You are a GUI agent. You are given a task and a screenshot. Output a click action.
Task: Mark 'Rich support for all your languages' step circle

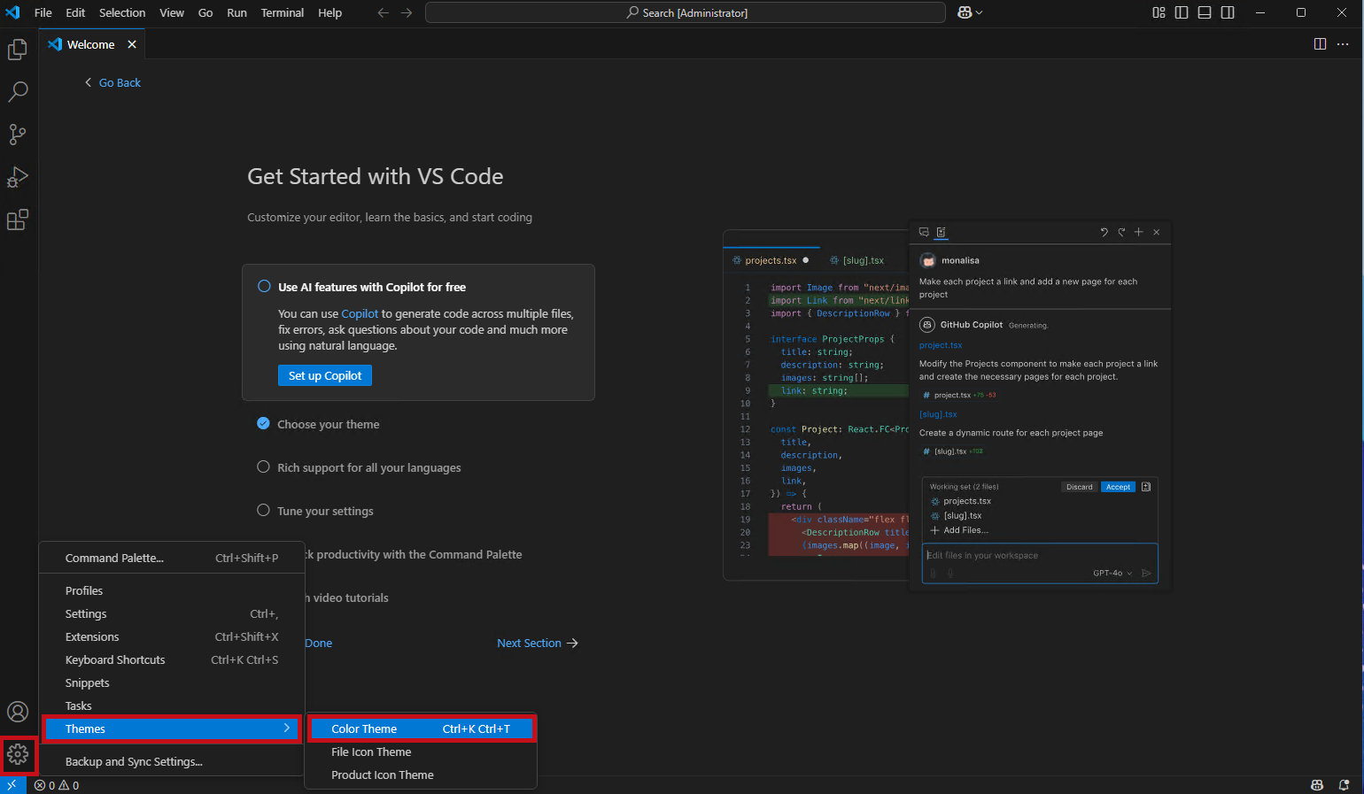pos(263,466)
